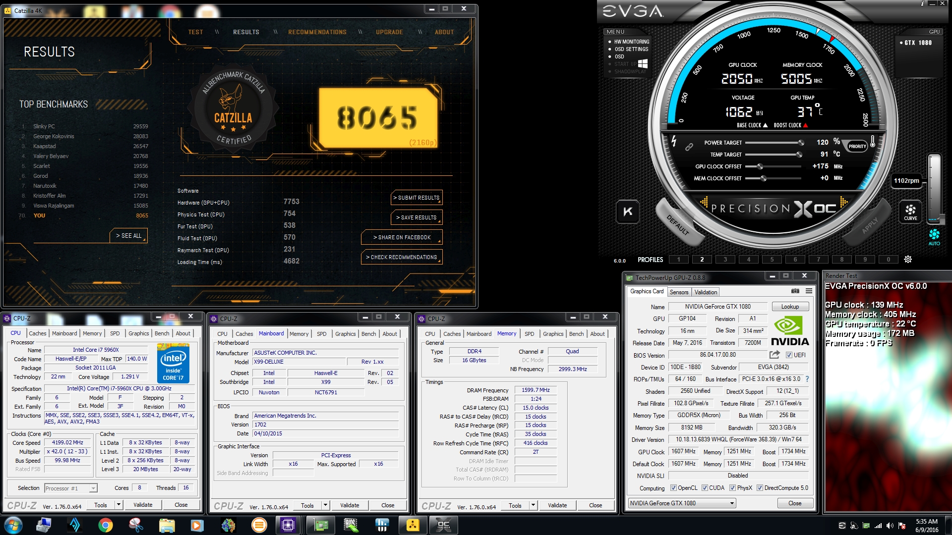Open the K-Boost button in EVGA Precision

tap(628, 212)
